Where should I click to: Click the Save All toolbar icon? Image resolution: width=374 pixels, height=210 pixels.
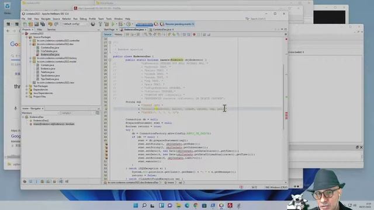43,24
